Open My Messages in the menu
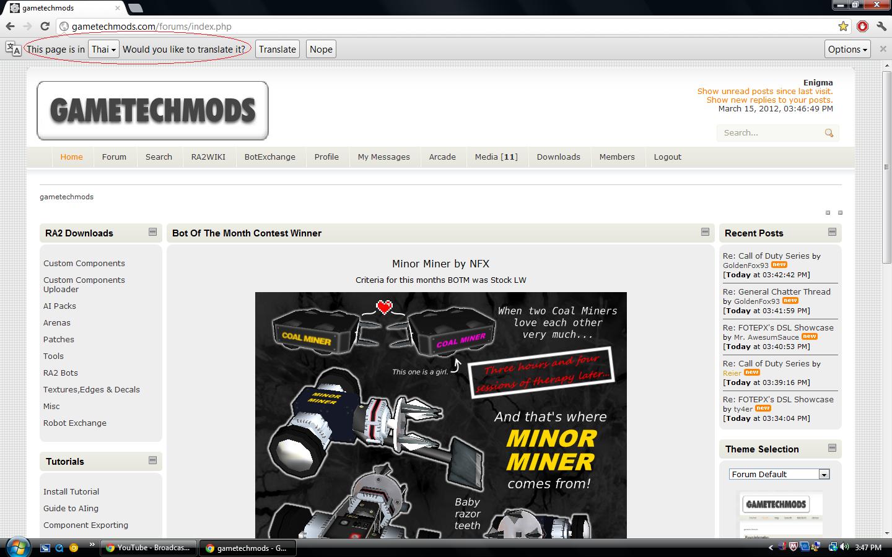This screenshot has height=557, width=892. (x=383, y=157)
